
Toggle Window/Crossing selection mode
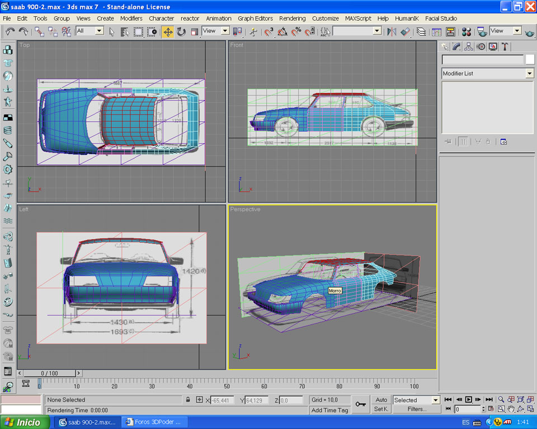(152, 32)
